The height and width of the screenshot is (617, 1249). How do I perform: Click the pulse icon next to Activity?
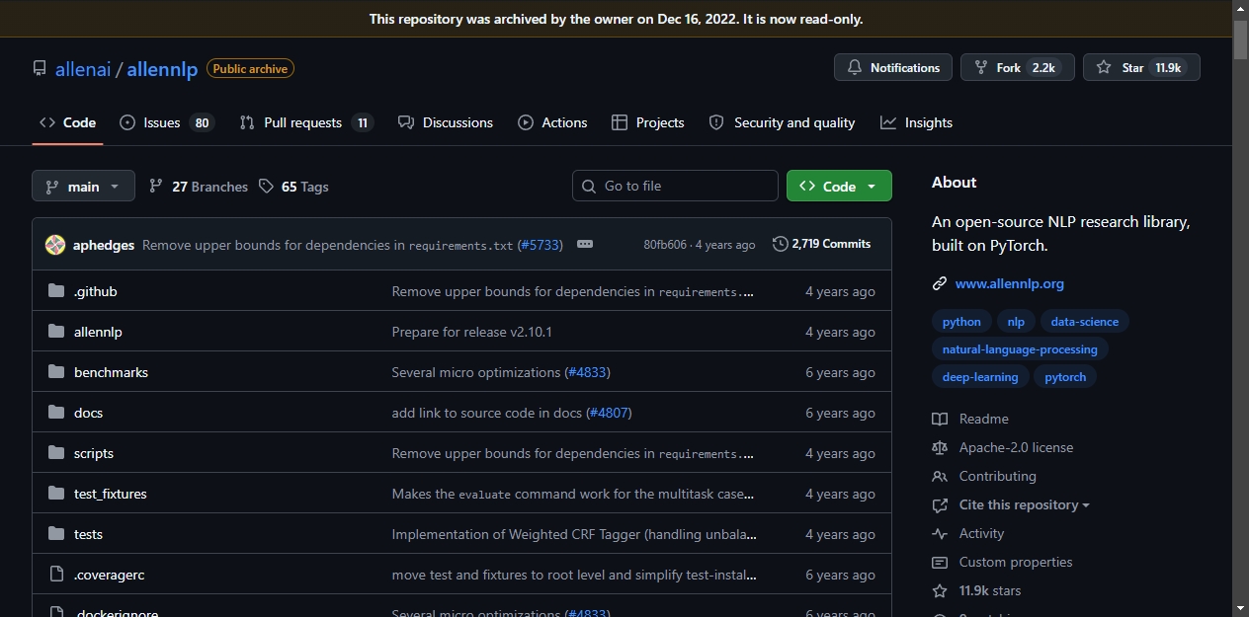pyautogui.click(x=940, y=534)
